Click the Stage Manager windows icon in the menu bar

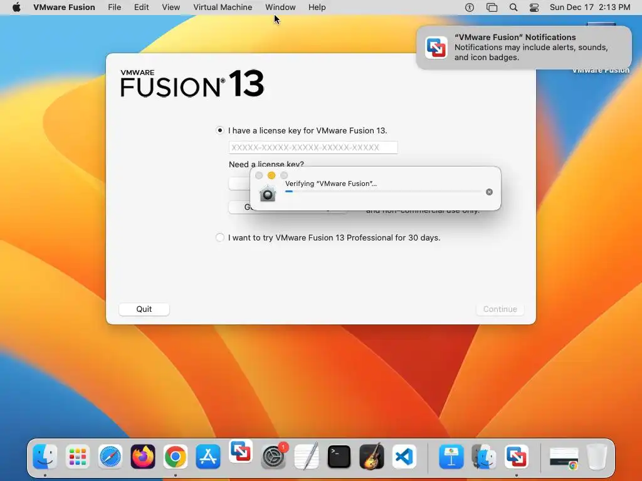click(x=492, y=8)
